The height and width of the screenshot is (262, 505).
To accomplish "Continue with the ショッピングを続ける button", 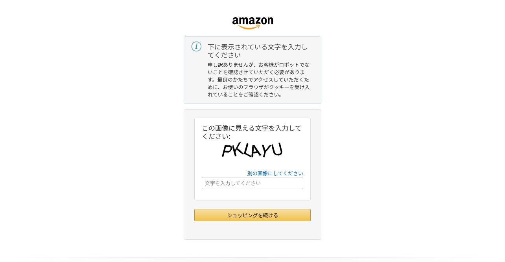I will 252,215.
